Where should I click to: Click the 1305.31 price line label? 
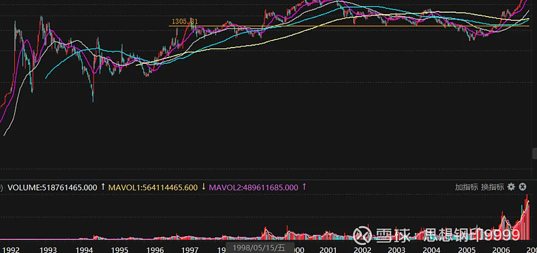click(185, 21)
